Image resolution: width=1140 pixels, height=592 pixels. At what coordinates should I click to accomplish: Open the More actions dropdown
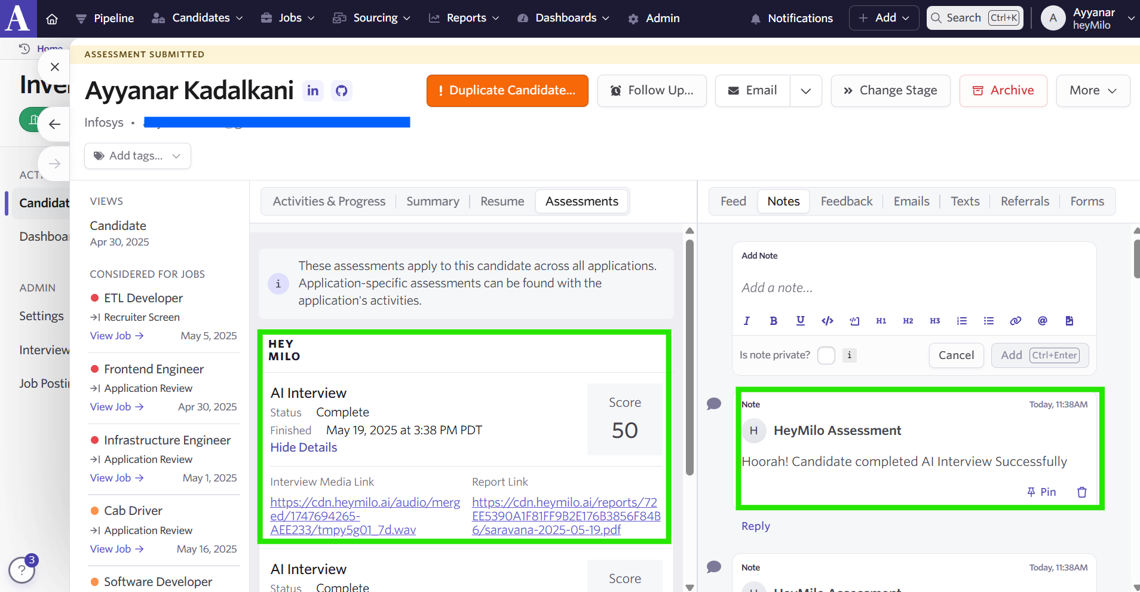click(x=1092, y=91)
